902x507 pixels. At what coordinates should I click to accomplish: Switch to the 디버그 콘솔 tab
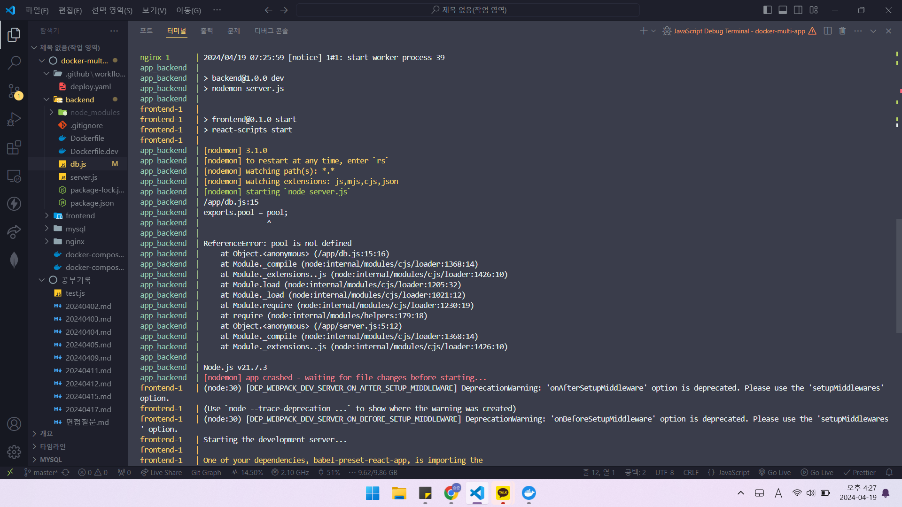(272, 31)
